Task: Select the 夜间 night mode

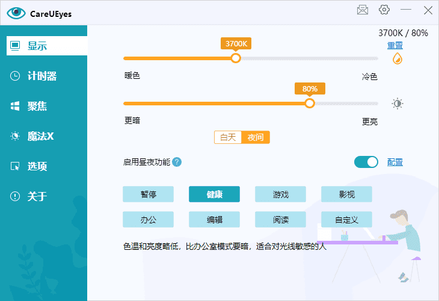Action: point(256,137)
